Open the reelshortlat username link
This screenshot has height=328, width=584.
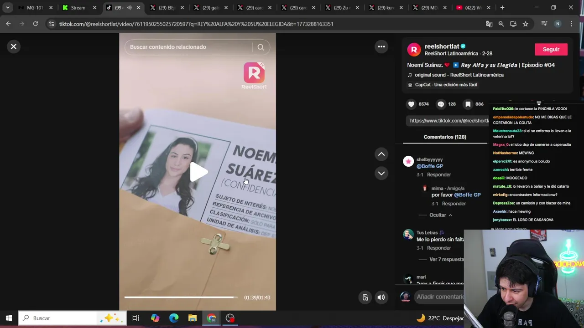click(442, 46)
